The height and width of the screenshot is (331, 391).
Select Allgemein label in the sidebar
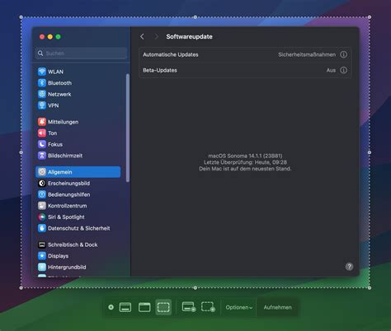pyautogui.click(x=60, y=172)
